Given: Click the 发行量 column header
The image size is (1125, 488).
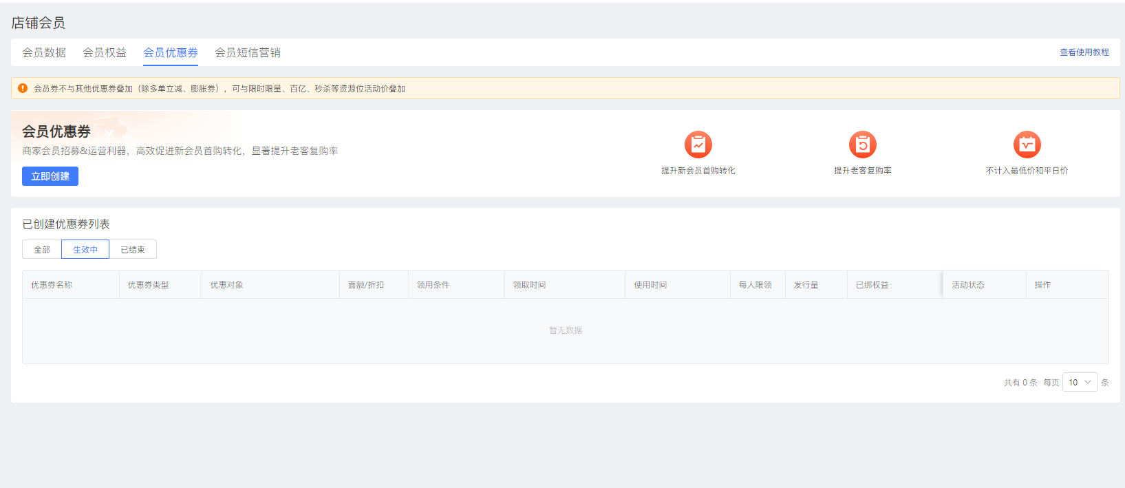Looking at the screenshot, I should click(806, 285).
